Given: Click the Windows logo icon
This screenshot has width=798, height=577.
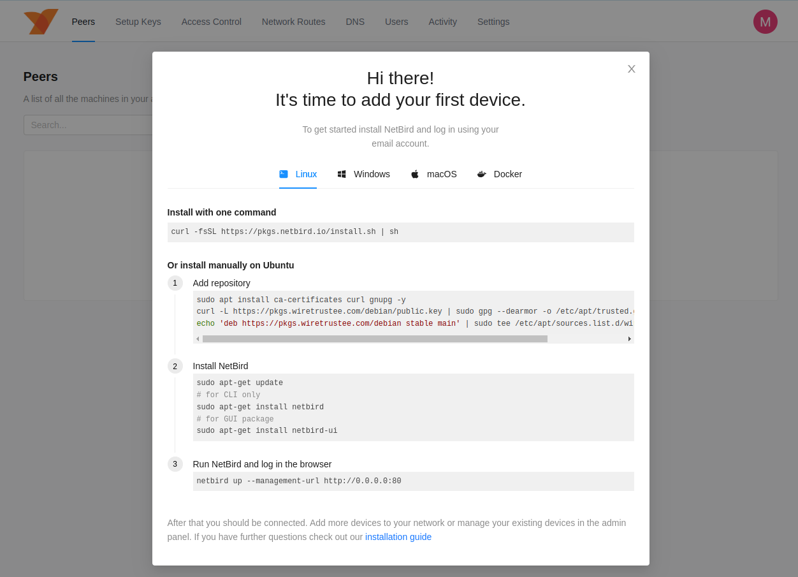Looking at the screenshot, I should click(x=342, y=174).
